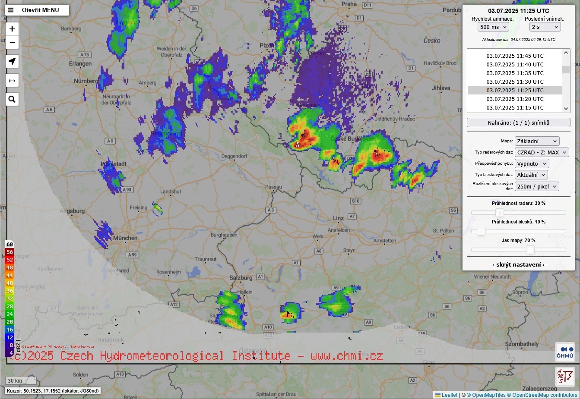Click the zoom in plus button
580x399 pixels.
12,29
